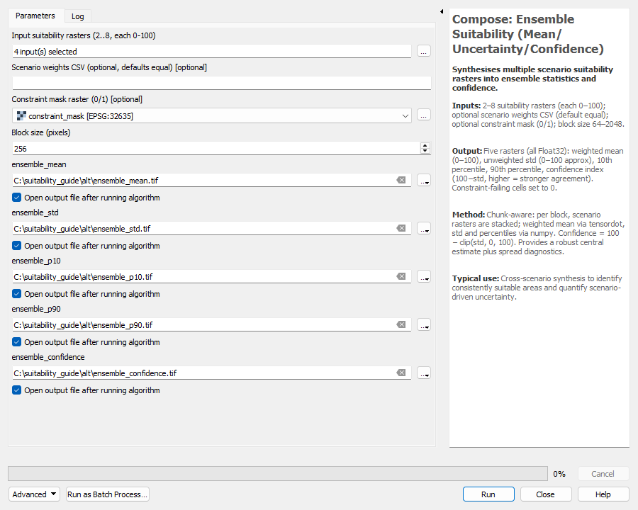This screenshot has width=638, height=510.
Task: Uncheck open output for ensemble_p10
Action: click(17, 294)
